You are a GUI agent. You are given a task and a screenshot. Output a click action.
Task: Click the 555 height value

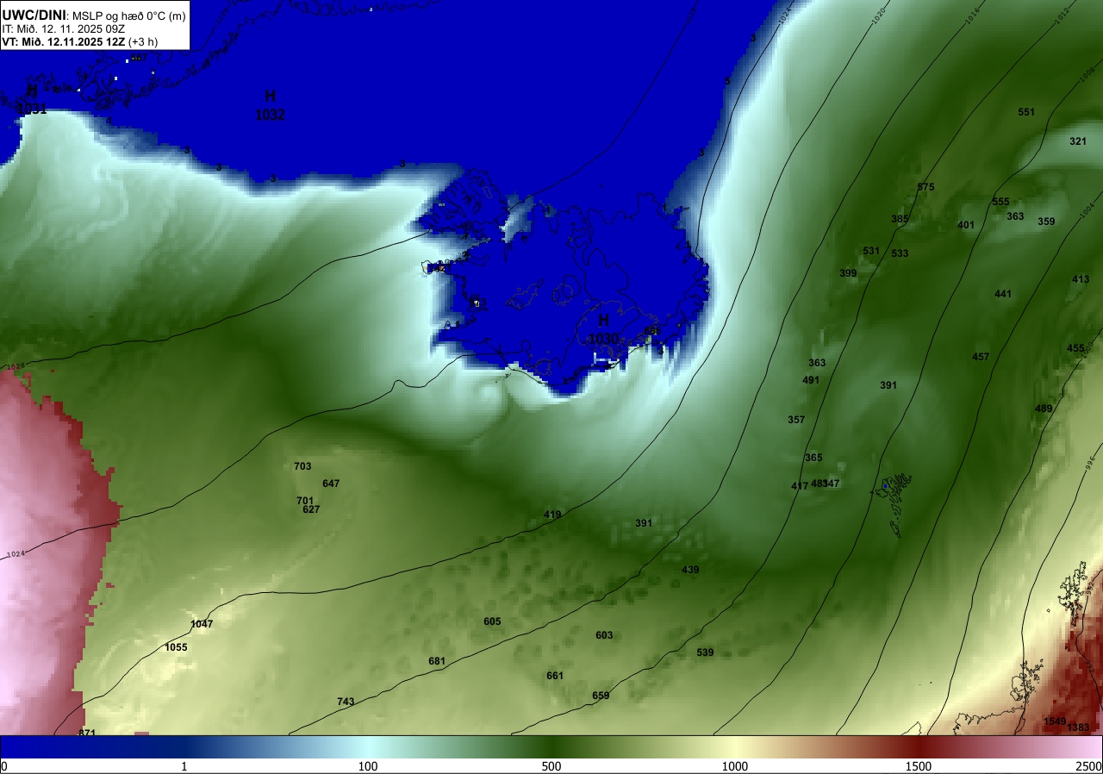pos(1000,202)
